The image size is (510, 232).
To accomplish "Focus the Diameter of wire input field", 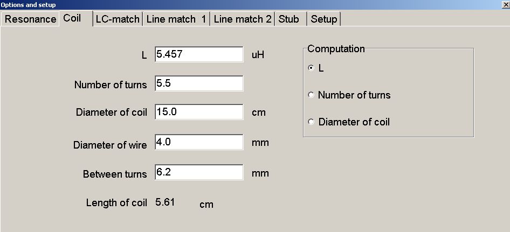I will click(x=198, y=142).
